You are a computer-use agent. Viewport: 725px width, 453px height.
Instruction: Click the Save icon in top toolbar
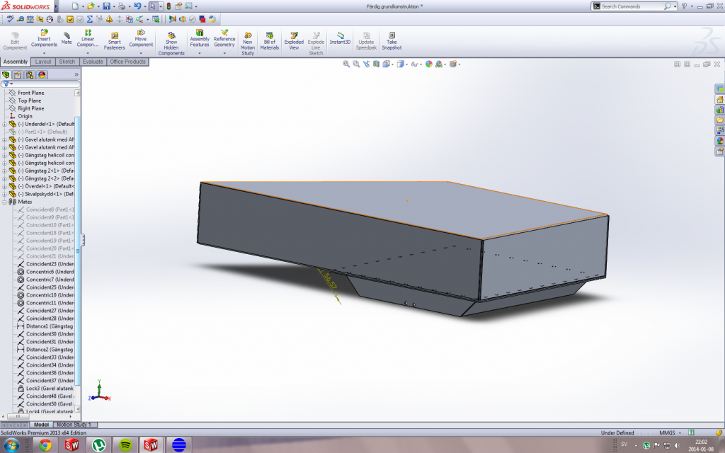105,6
